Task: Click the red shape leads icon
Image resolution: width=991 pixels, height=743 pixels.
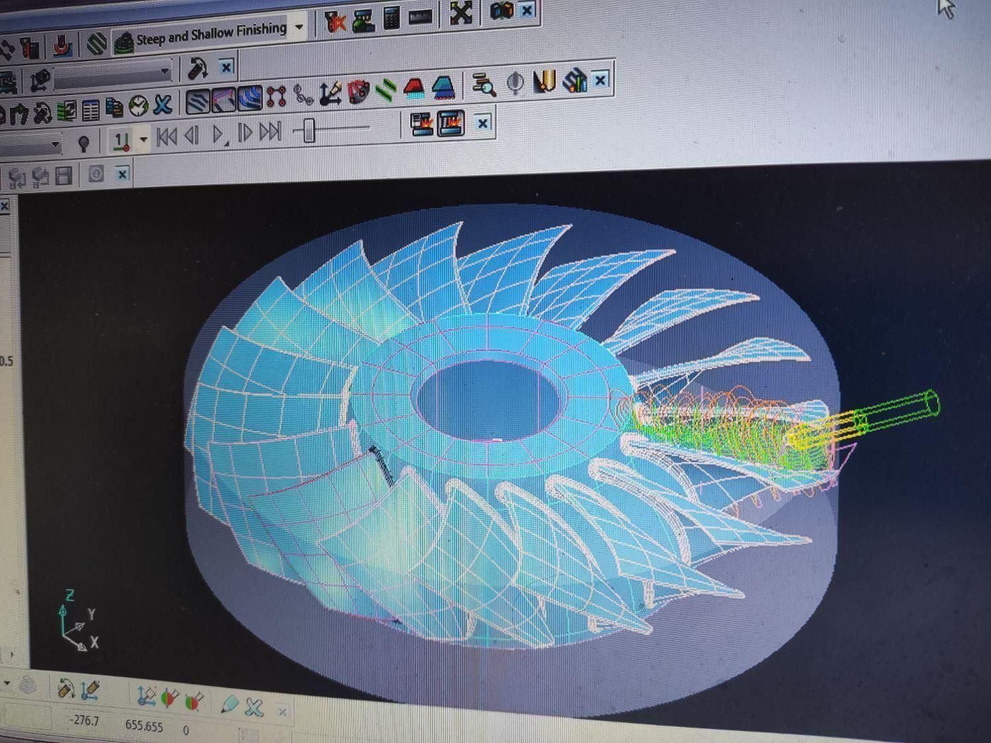Action: [x=414, y=89]
